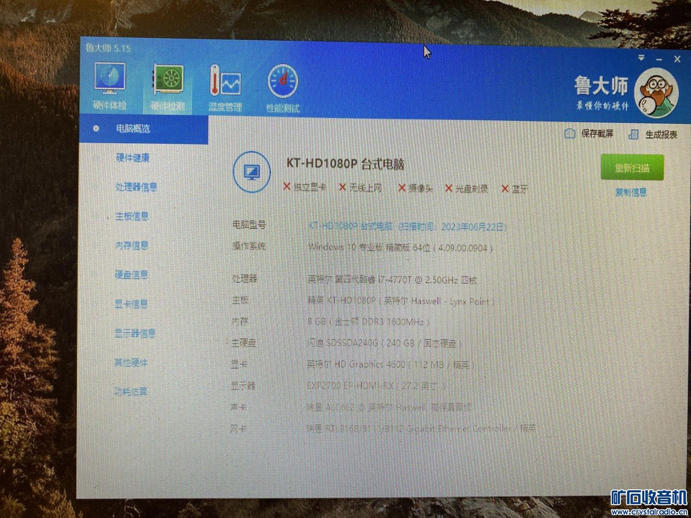Click the 无线上网 feature indicator
The height and width of the screenshot is (518, 691).
pos(360,188)
